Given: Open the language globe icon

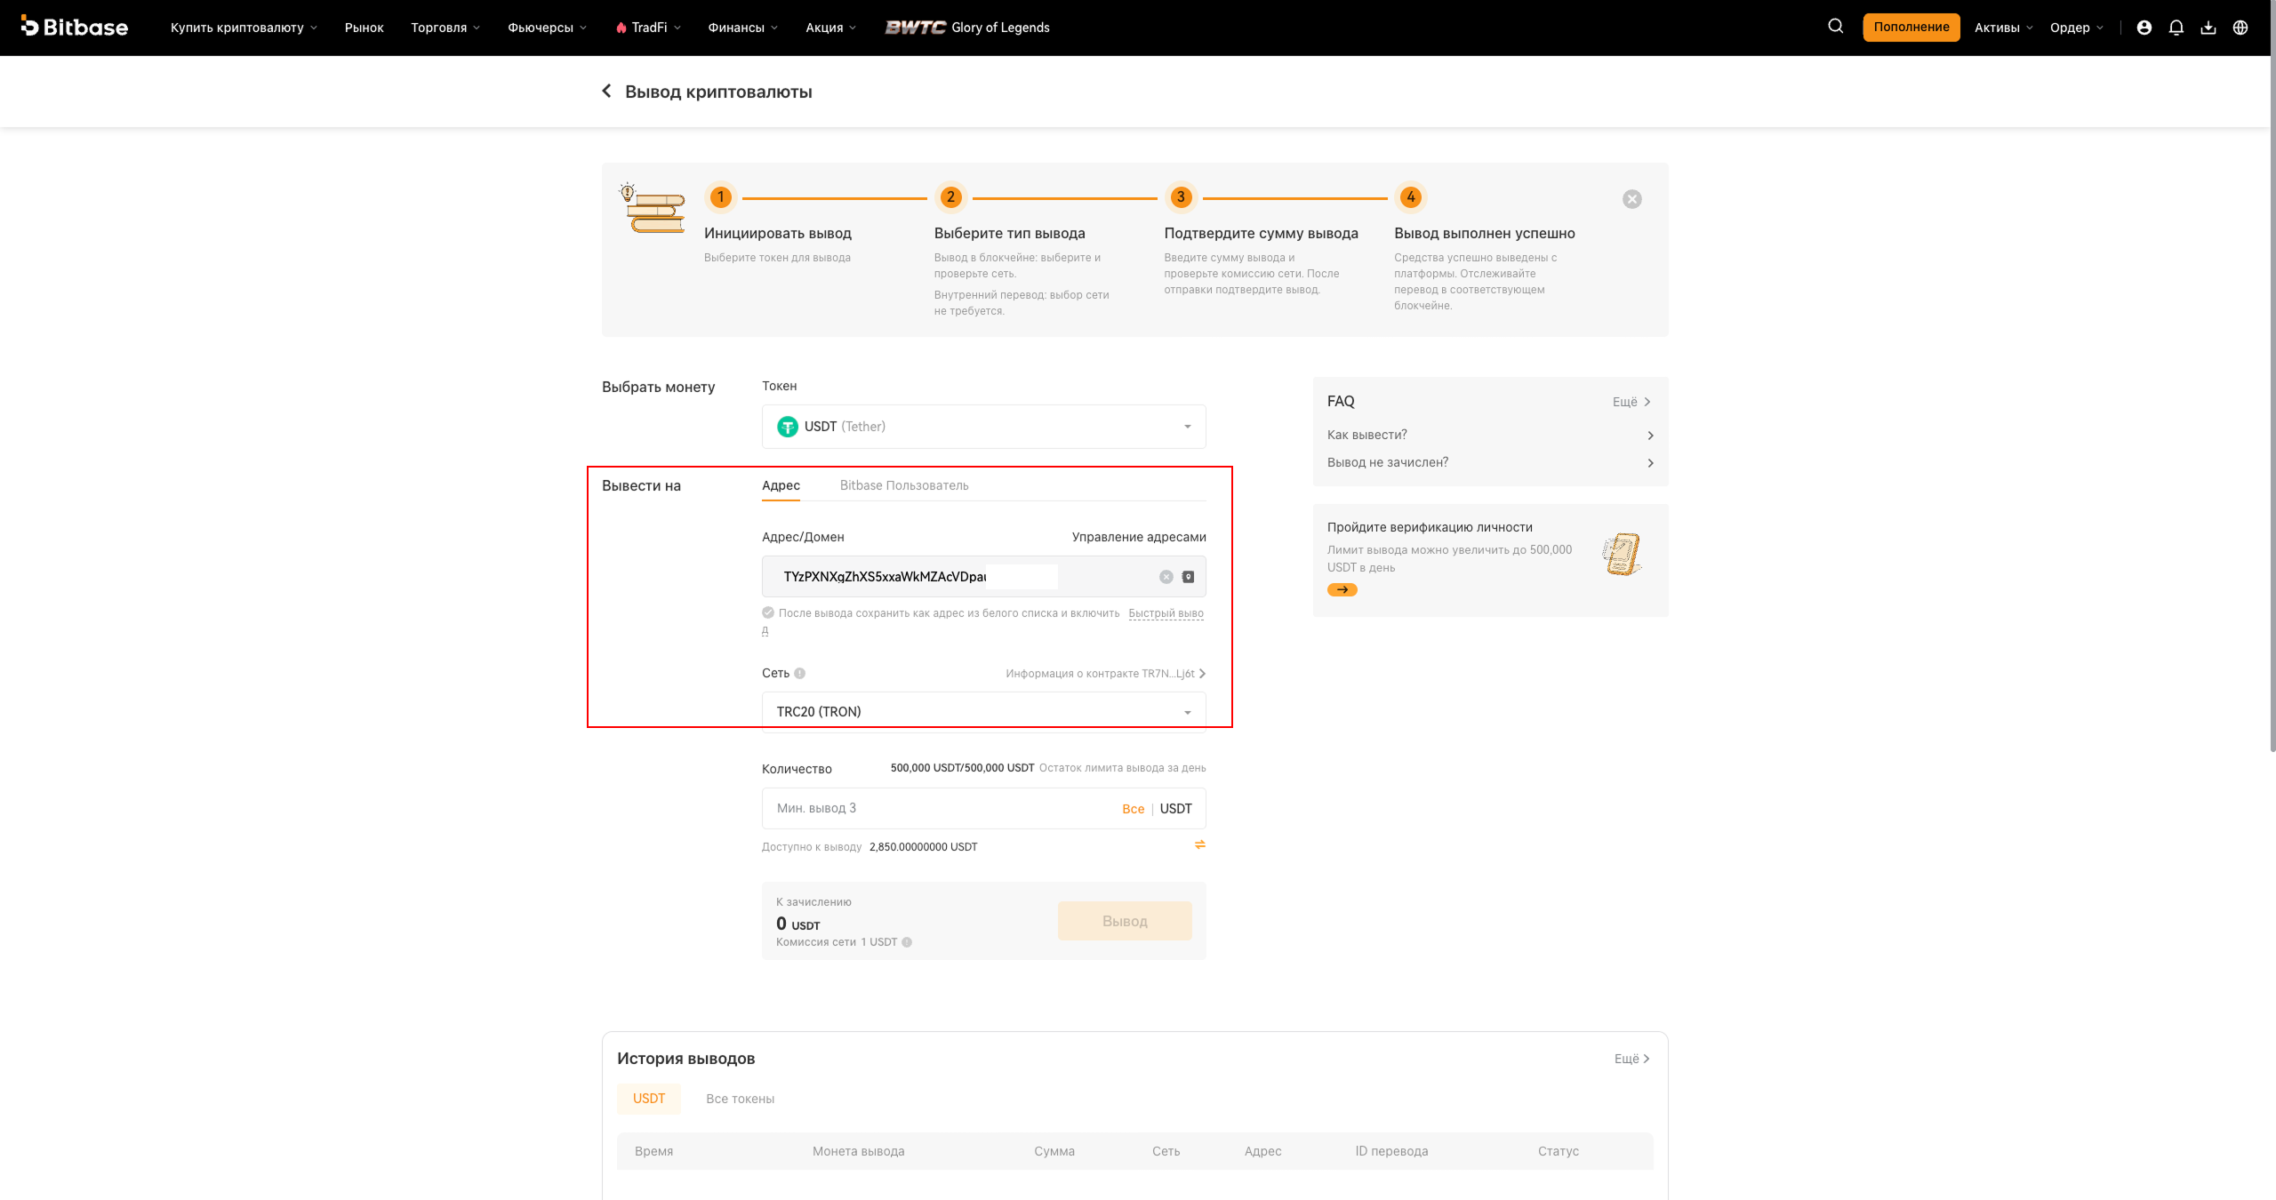Looking at the screenshot, I should [2240, 28].
